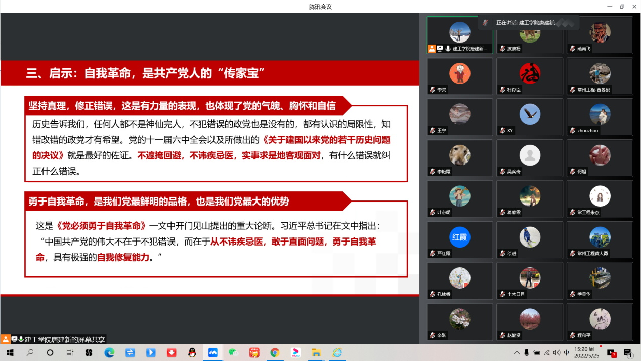Viewport: 641px width, 361px height.
Task: Expand hidden system tray icons
Action: pos(517,352)
